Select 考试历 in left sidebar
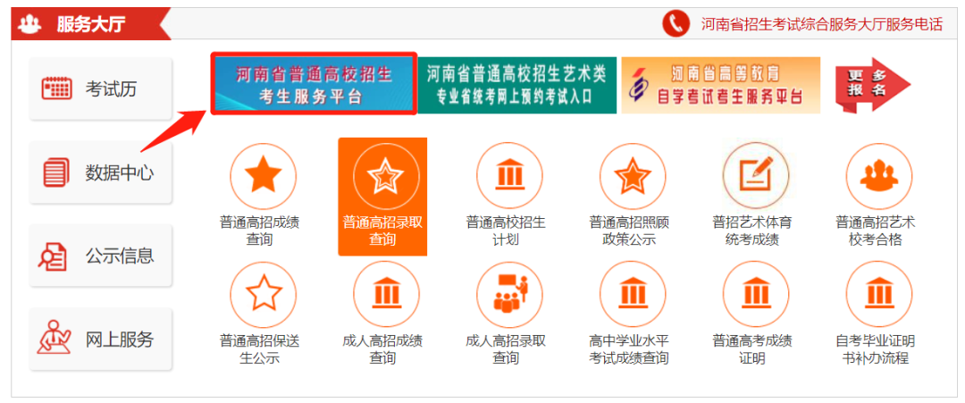This screenshot has height=403, width=965. point(100,88)
